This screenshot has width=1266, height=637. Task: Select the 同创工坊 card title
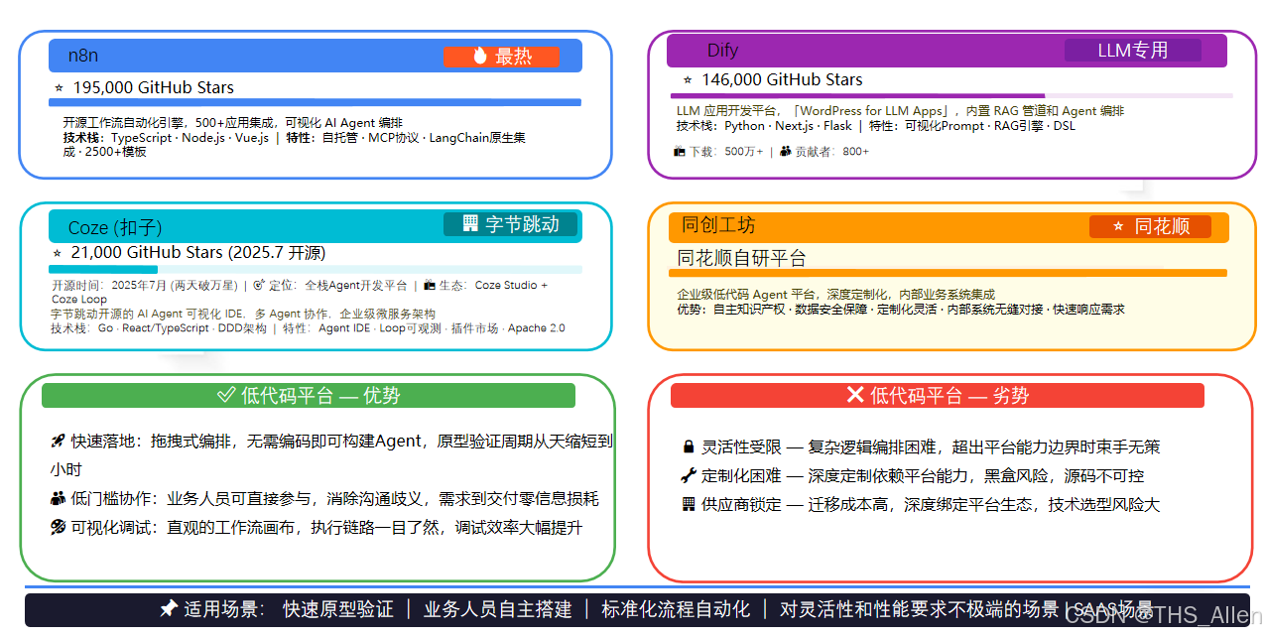tap(718, 225)
